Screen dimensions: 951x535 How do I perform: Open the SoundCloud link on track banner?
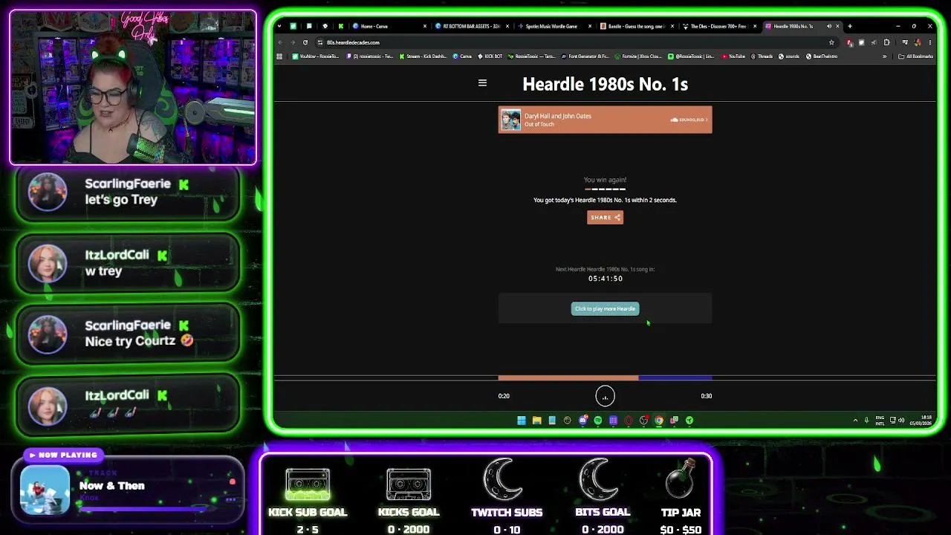click(689, 120)
